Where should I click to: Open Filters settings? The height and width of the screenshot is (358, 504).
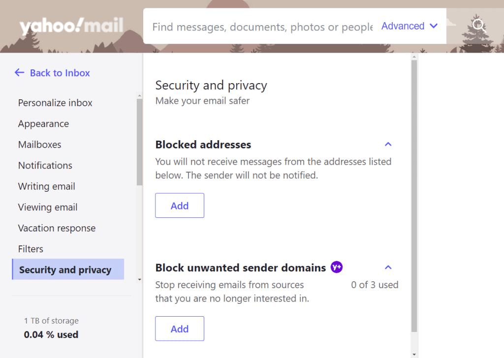click(31, 249)
